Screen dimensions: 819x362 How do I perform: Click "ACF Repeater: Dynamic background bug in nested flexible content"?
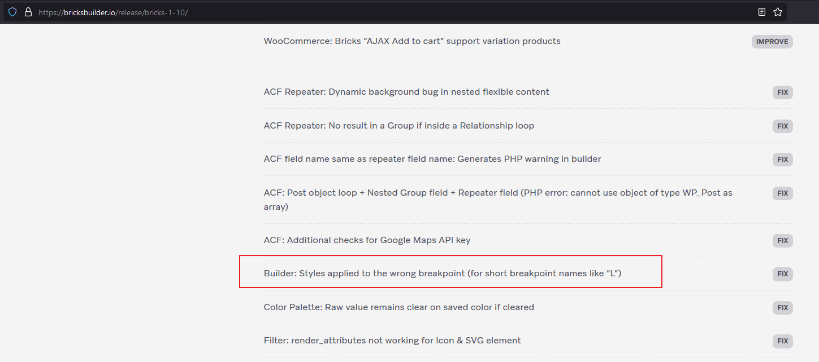tap(406, 92)
